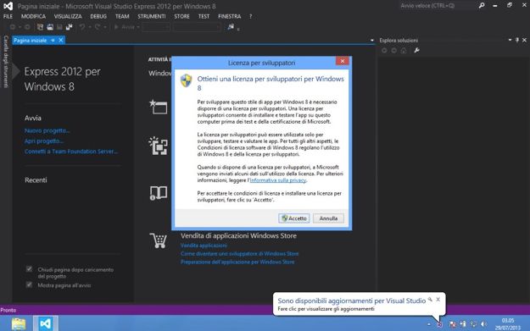
Task: Click Vendita applicazioni link
Action: click(204, 245)
